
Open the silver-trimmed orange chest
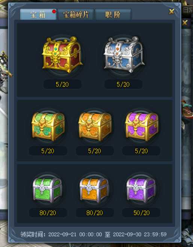[94, 190]
